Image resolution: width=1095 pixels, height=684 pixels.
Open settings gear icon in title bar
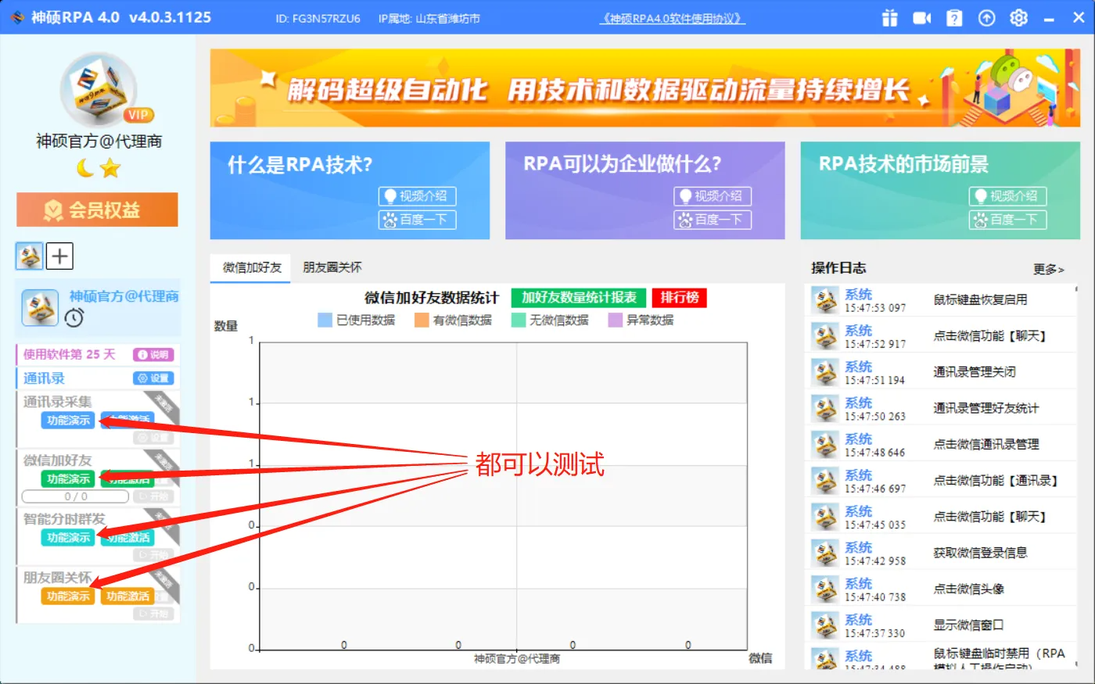(1018, 18)
